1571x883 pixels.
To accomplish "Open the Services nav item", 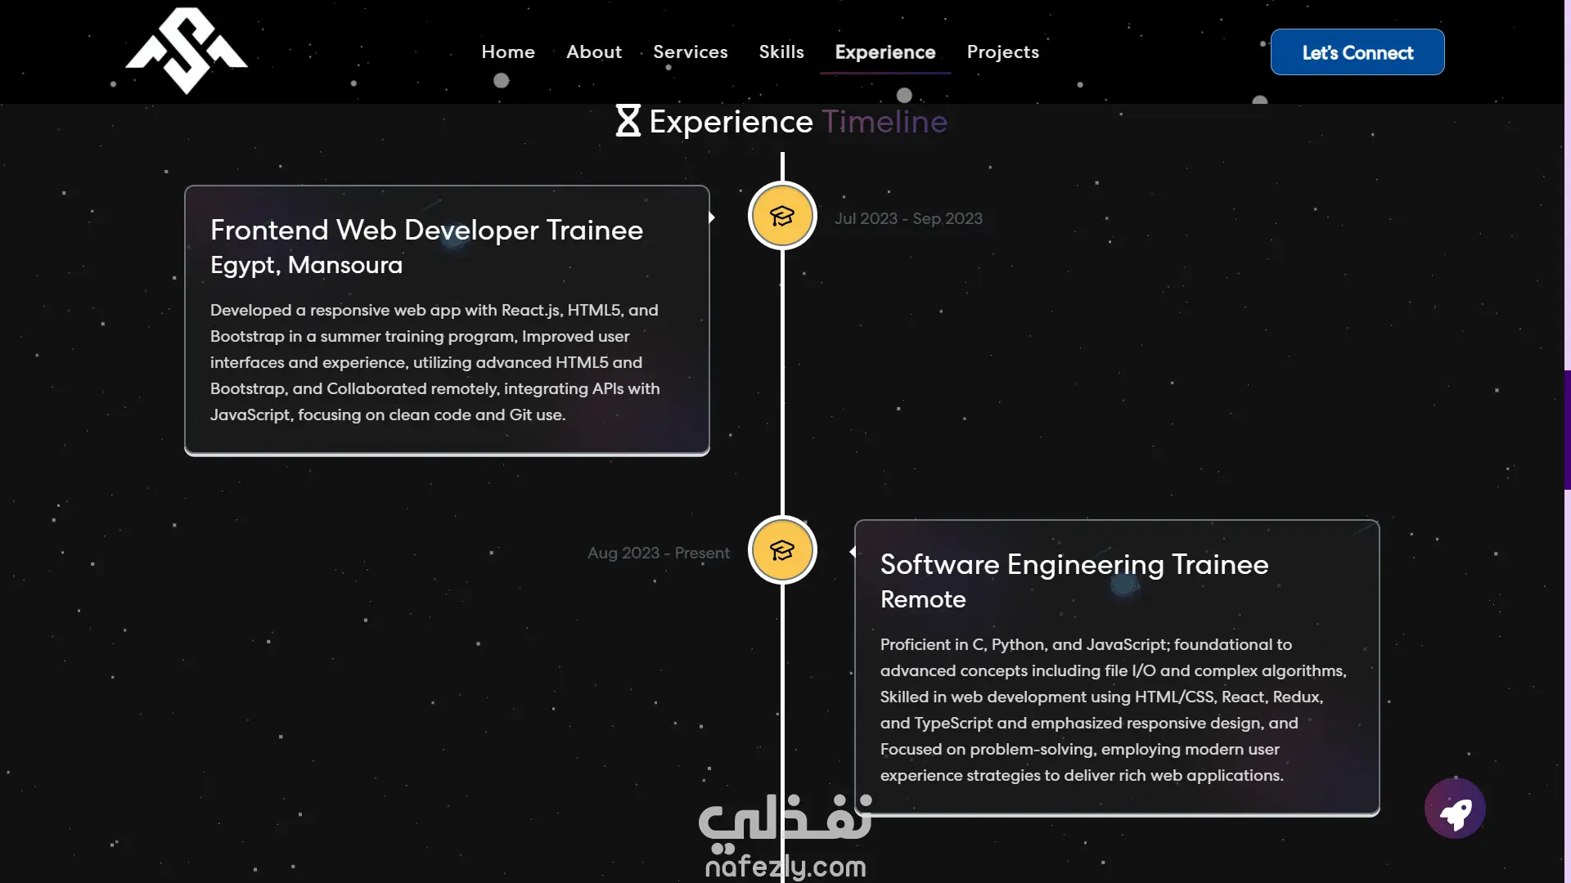I will 690,52.
